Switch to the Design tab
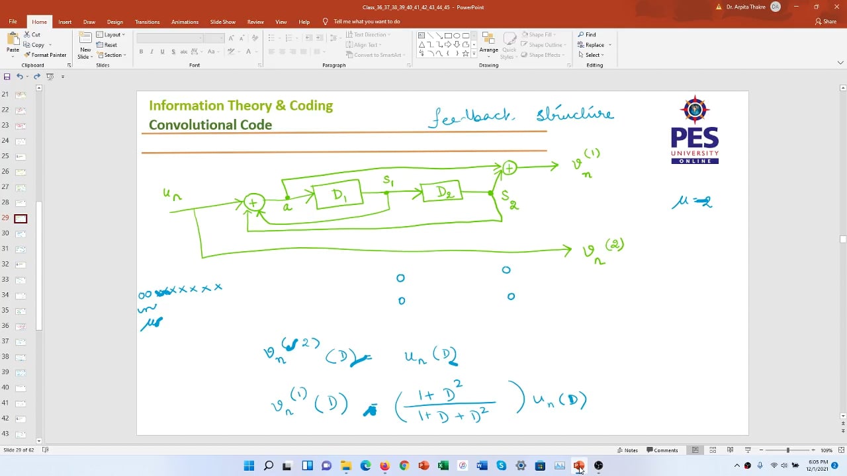This screenshot has height=476, width=847. point(115,22)
